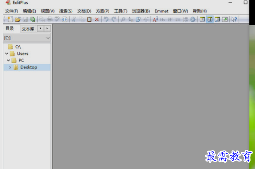Click the right tab scroll arrow
Image resolution: width=255 pixels, height=169 pixels.
click(47, 28)
